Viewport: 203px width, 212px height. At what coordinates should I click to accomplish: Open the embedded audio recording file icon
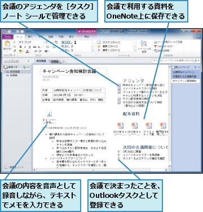pos(50,114)
